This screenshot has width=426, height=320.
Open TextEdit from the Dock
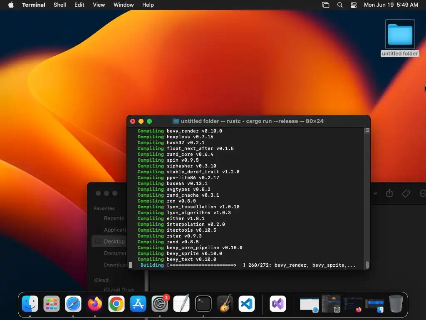[181, 304]
